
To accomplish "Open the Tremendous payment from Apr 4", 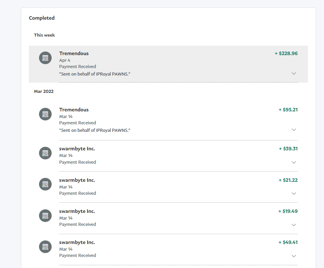I will (x=74, y=54).
